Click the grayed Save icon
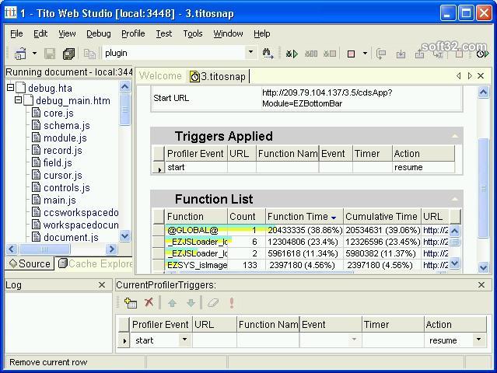Image resolution: width=497 pixels, height=373 pixels. pyautogui.click(x=50, y=54)
